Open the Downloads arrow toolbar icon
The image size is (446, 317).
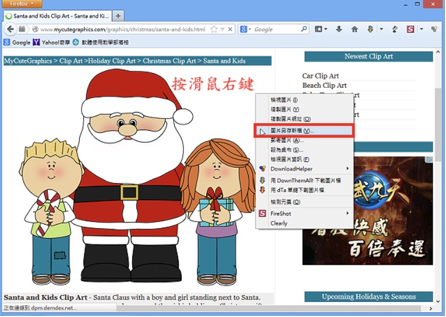coord(339,29)
